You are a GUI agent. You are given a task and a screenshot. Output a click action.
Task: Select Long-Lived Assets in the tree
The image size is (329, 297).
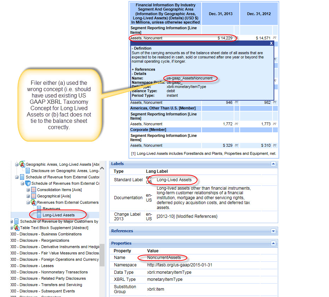click(x=59, y=215)
